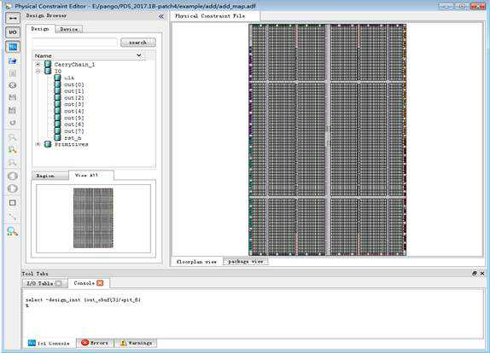
Task: Open the Name column dropdown
Action: (x=139, y=55)
